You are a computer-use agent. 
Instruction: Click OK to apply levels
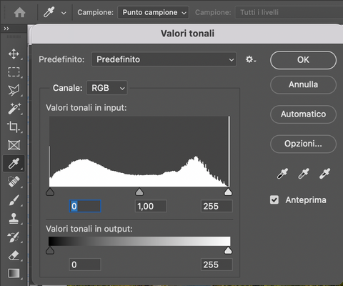pos(303,60)
